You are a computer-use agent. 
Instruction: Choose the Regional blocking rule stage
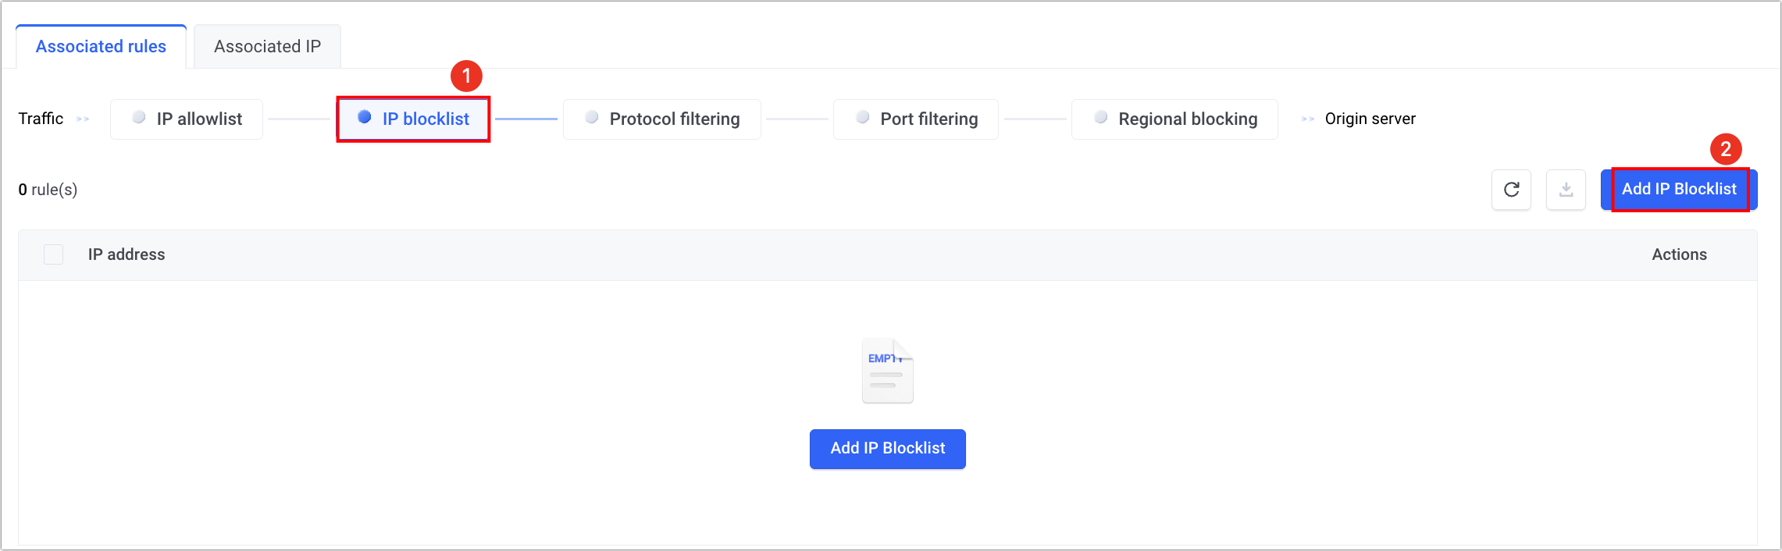[x=1187, y=119]
